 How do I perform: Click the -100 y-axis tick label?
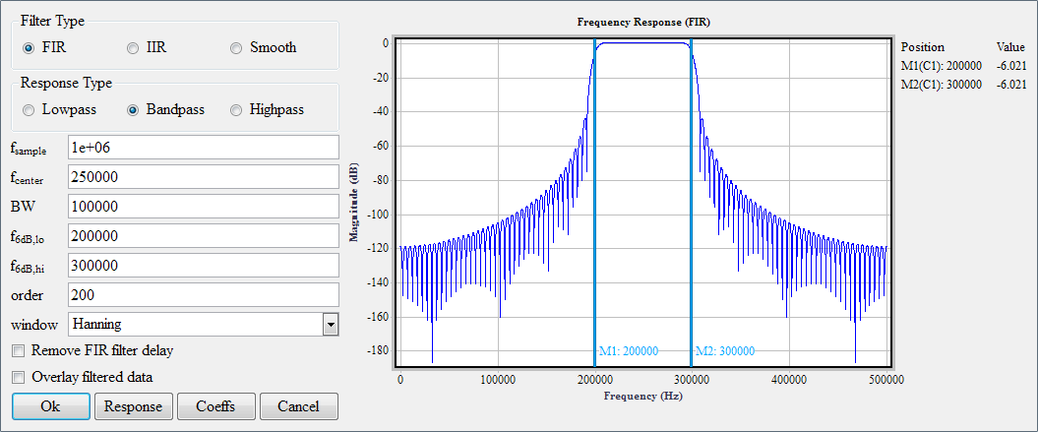[376, 215]
